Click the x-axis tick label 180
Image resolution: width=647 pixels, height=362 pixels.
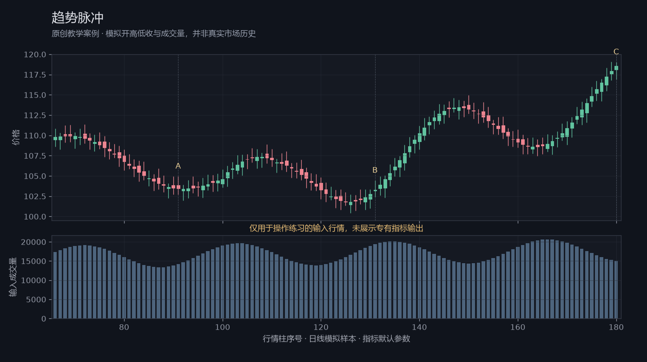coord(616,327)
